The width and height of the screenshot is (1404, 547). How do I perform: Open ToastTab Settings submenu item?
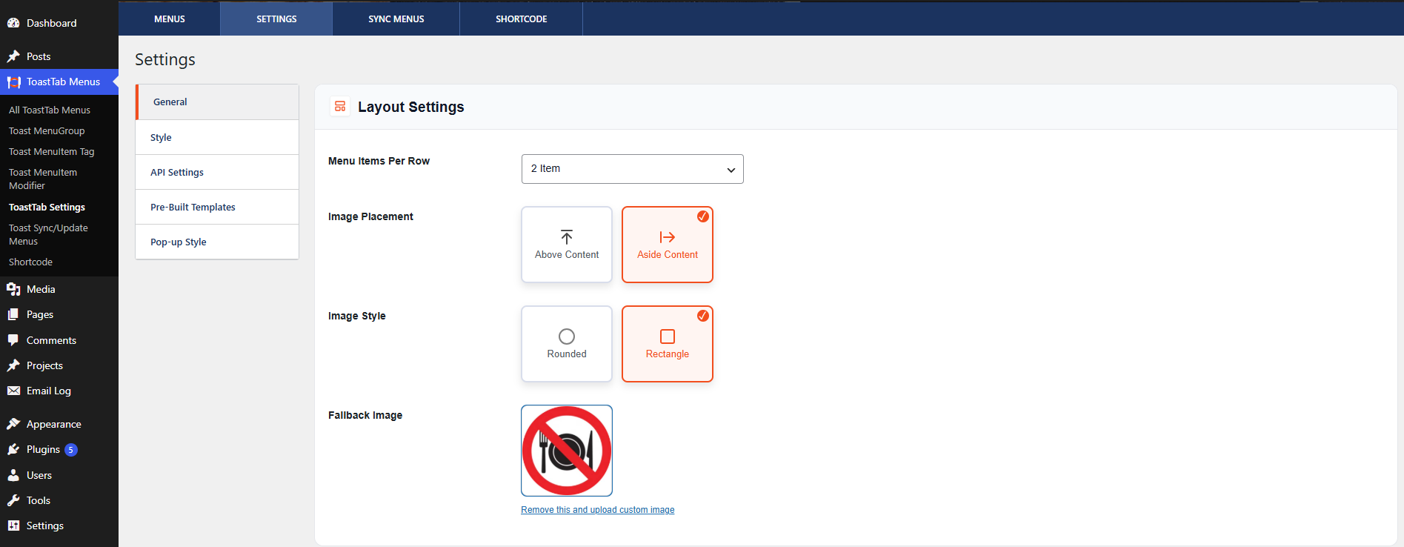(47, 207)
